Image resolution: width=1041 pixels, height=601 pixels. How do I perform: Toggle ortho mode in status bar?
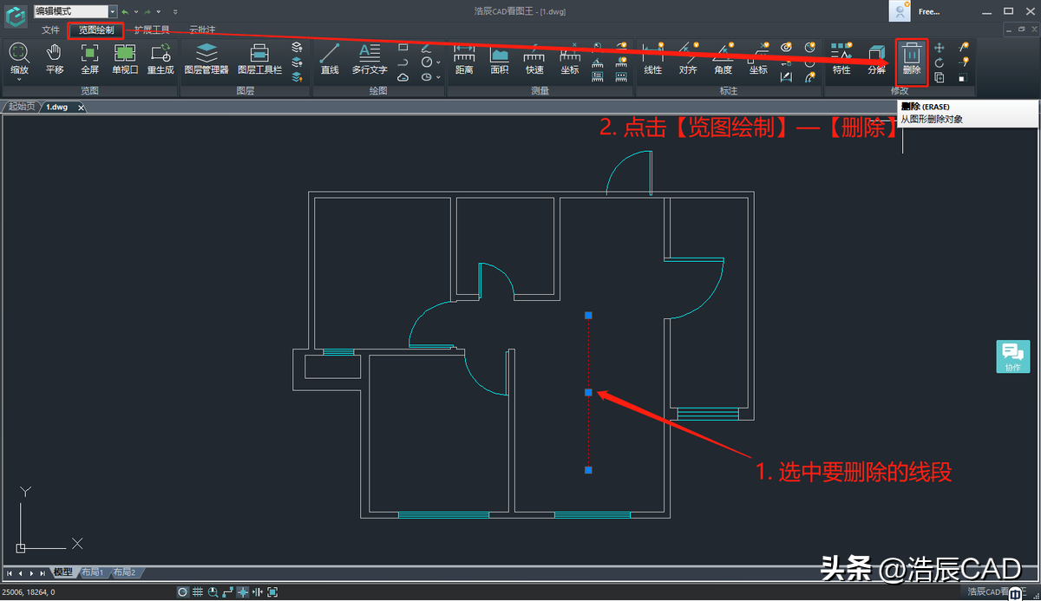(227, 591)
